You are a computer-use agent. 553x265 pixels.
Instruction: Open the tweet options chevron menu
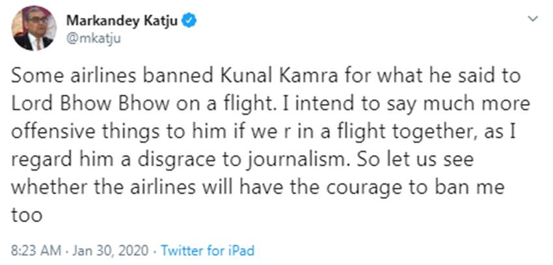533,20
